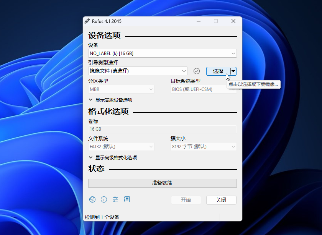Viewport: 322px width, 235px height.
Task: Open the 簇大小 8192 字节 dropdown
Action: pyautogui.click(x=204, y=147)
